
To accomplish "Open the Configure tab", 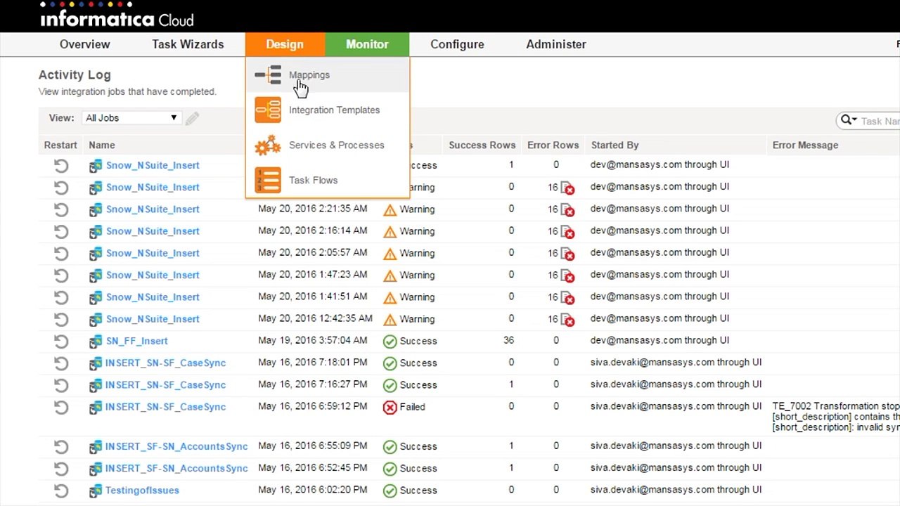I will click(x=457, y=44).
